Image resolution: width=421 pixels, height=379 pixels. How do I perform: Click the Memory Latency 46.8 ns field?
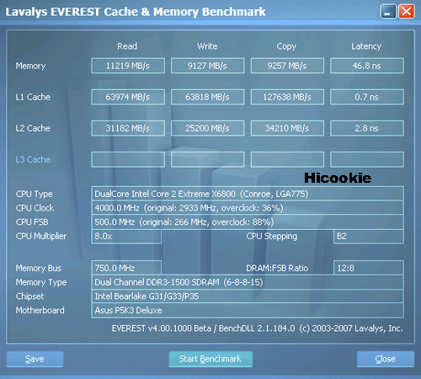367,66
